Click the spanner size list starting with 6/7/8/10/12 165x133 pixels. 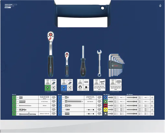[x=99, y=88]
